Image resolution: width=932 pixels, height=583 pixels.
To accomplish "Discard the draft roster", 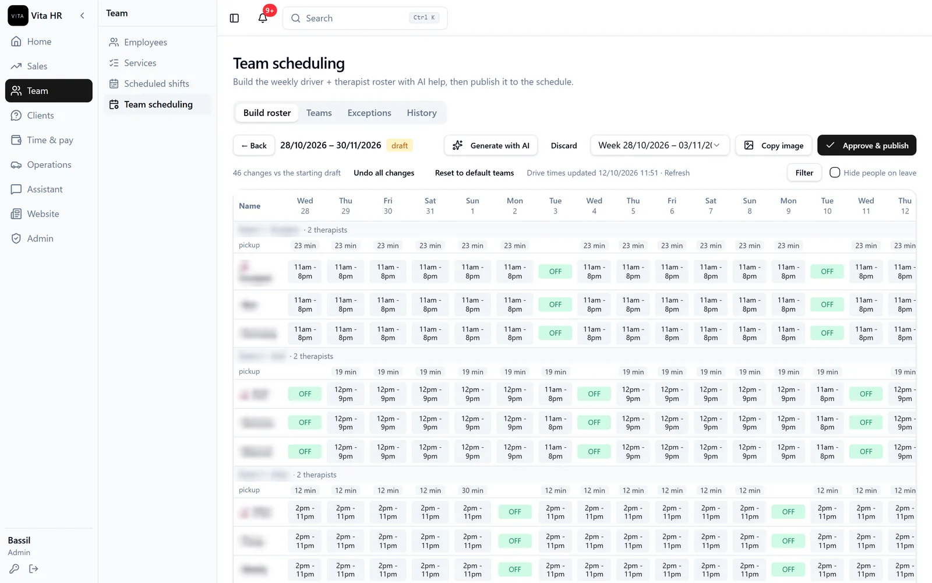I will [x=564, y=146].
